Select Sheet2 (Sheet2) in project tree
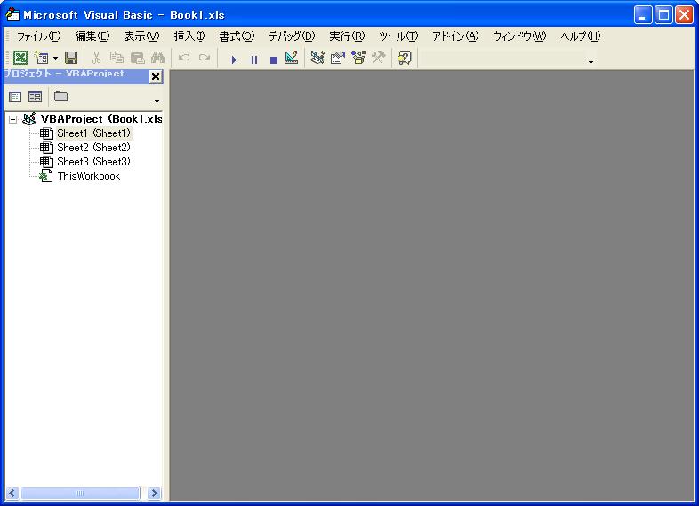 (93, 148)
